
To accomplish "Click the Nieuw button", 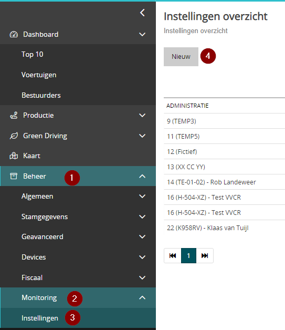I will click(181, 57).
